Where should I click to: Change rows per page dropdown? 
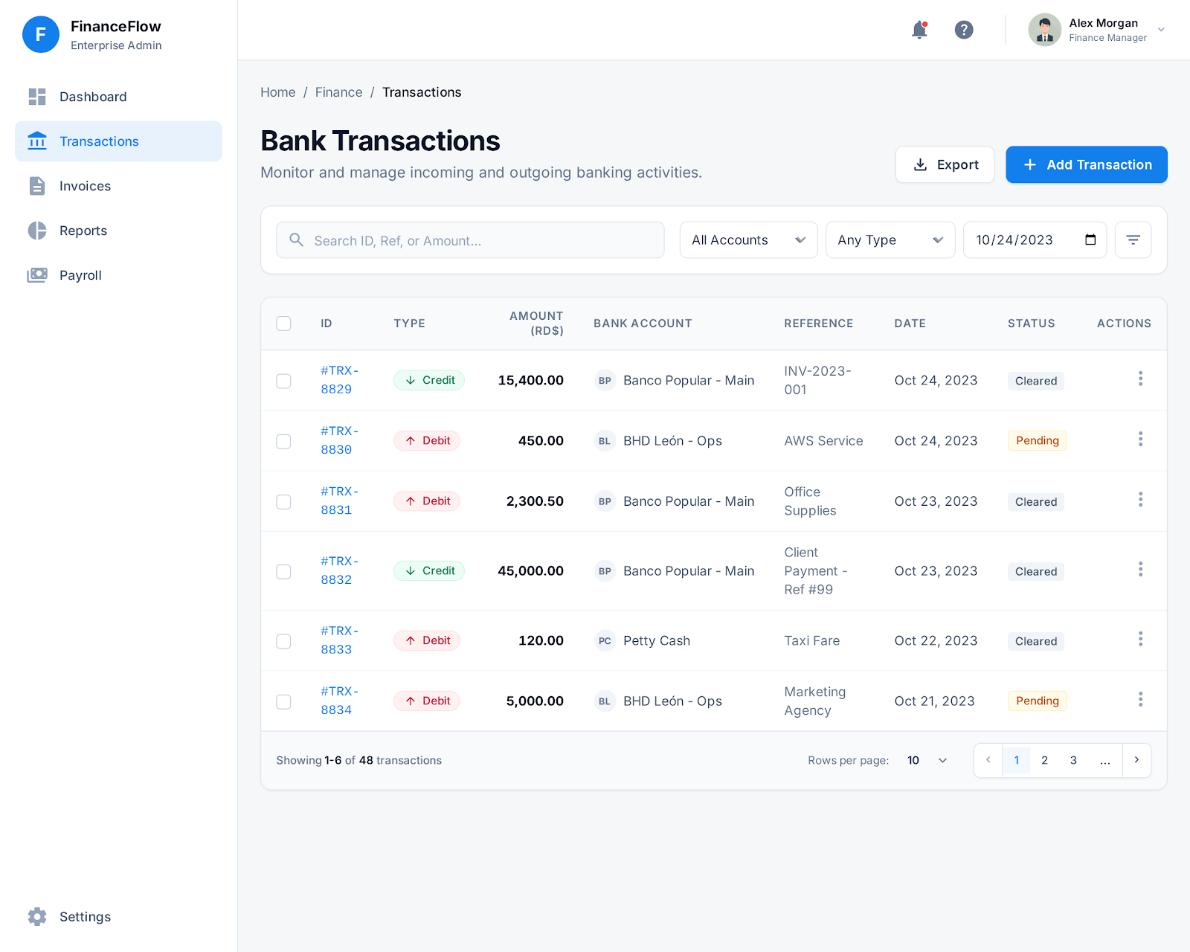(x=927, y=760)
